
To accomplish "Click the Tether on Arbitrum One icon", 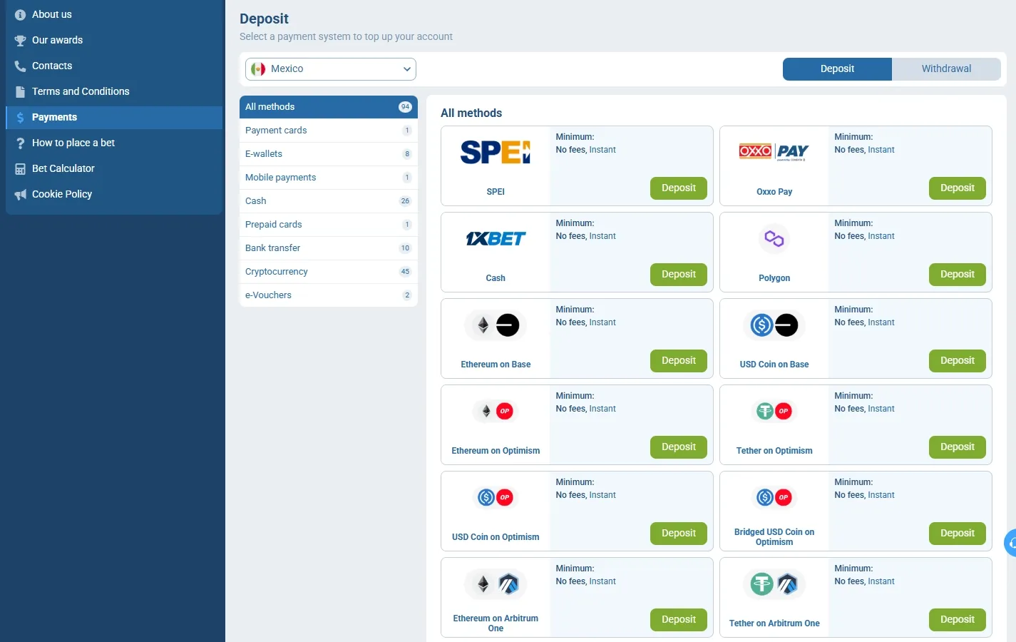I will coord(774,584).
